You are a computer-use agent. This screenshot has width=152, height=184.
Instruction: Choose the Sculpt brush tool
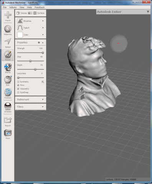8,56
